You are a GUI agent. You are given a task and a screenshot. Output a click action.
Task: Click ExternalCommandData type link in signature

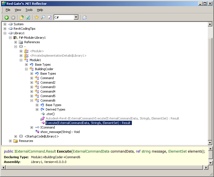[91, 151]
